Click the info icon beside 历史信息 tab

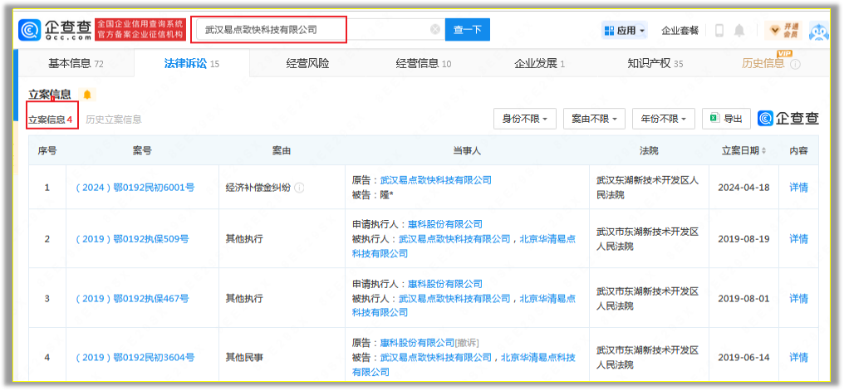[x=795, y=64]
